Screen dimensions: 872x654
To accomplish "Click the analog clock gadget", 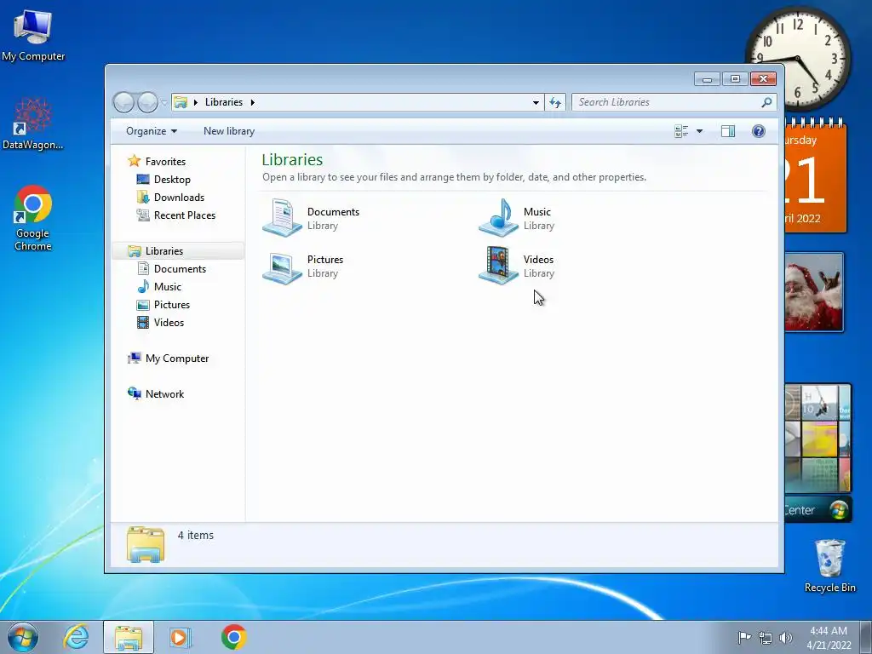I will (797, 59).
